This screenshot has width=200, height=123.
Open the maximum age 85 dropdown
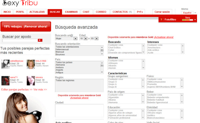coord(94,39)
